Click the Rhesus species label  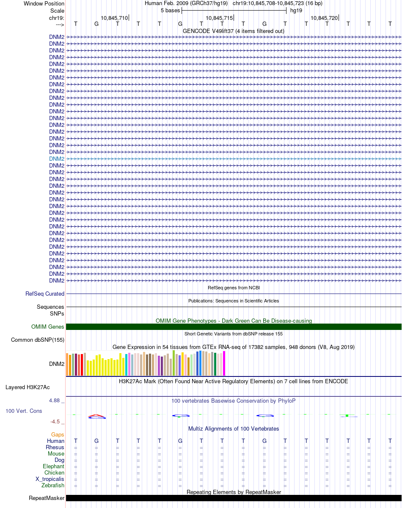point(55,447)
